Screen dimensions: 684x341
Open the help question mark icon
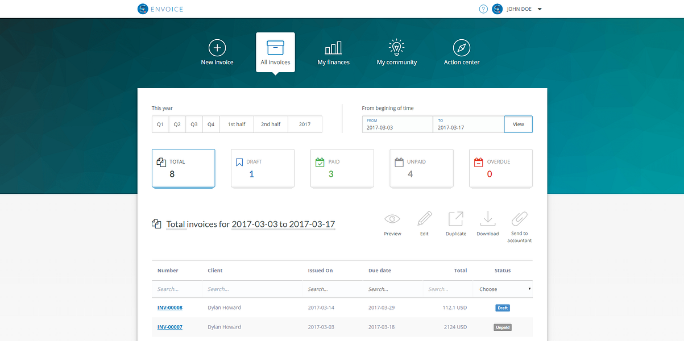pyautogui.click(x=483, y=9)
